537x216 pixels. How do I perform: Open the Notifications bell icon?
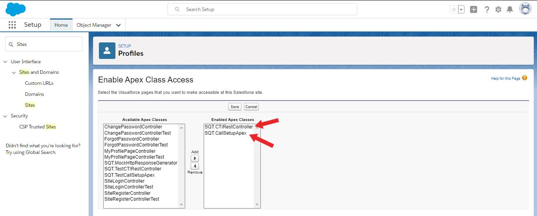(510, 9)
